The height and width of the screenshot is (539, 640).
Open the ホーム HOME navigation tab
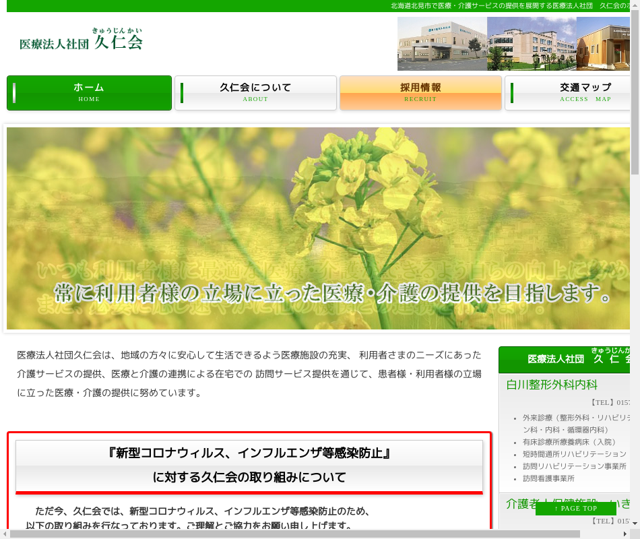tap(89, 93)
